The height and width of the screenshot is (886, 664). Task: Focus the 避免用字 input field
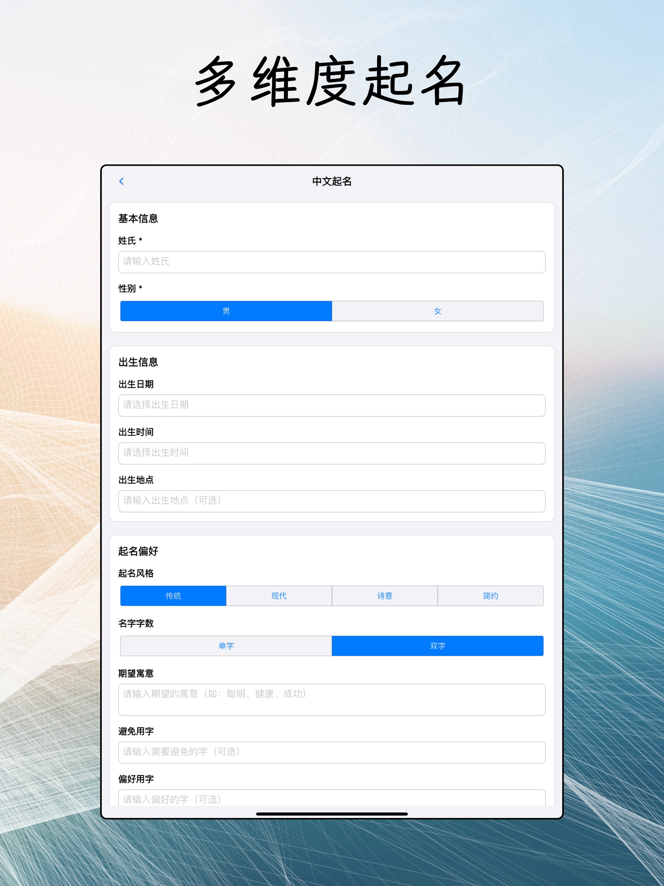(332, 752)
